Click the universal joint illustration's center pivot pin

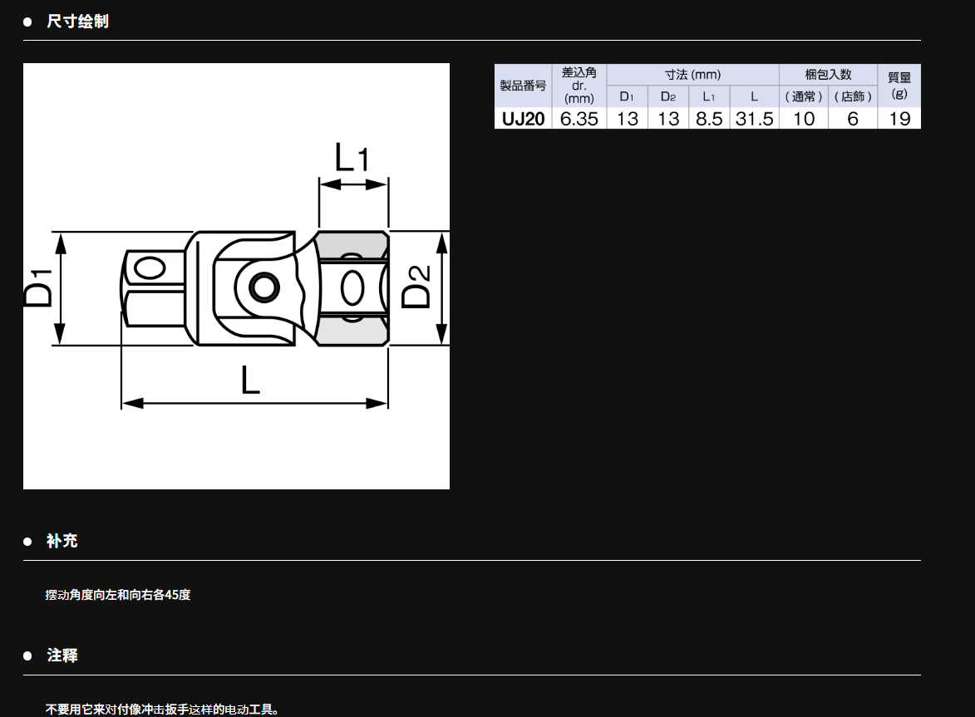pos(264,287)
